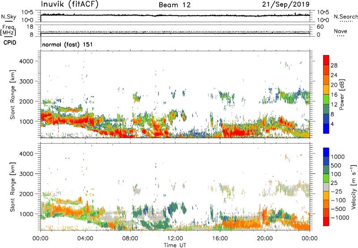Image resolution: width=358 pixels, height=248 pixels.
Task: Click the "500" label on the velocity colorbar
Action: coord(336,166)
